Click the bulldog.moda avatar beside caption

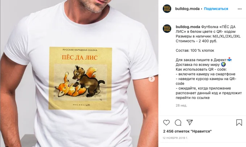click(167, 28)
